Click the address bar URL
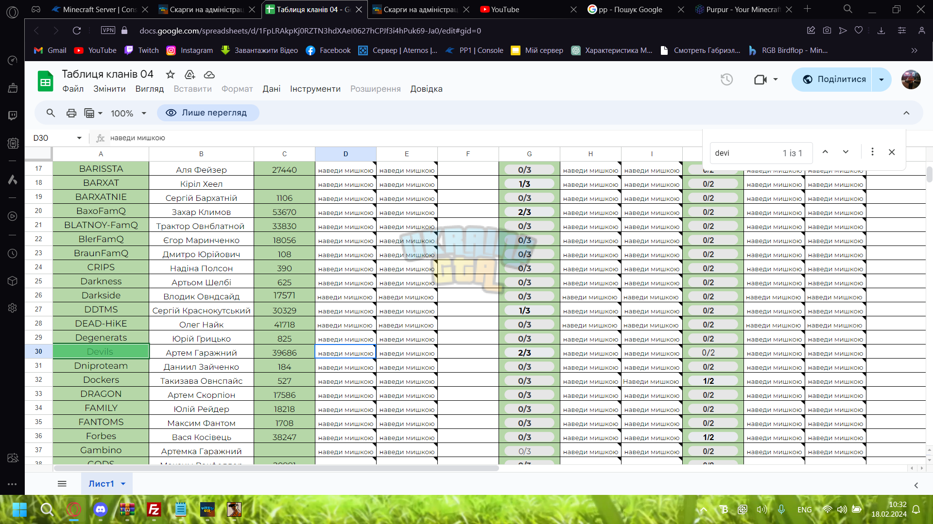The height and width of the screenshot is (524, 933). 310,31
